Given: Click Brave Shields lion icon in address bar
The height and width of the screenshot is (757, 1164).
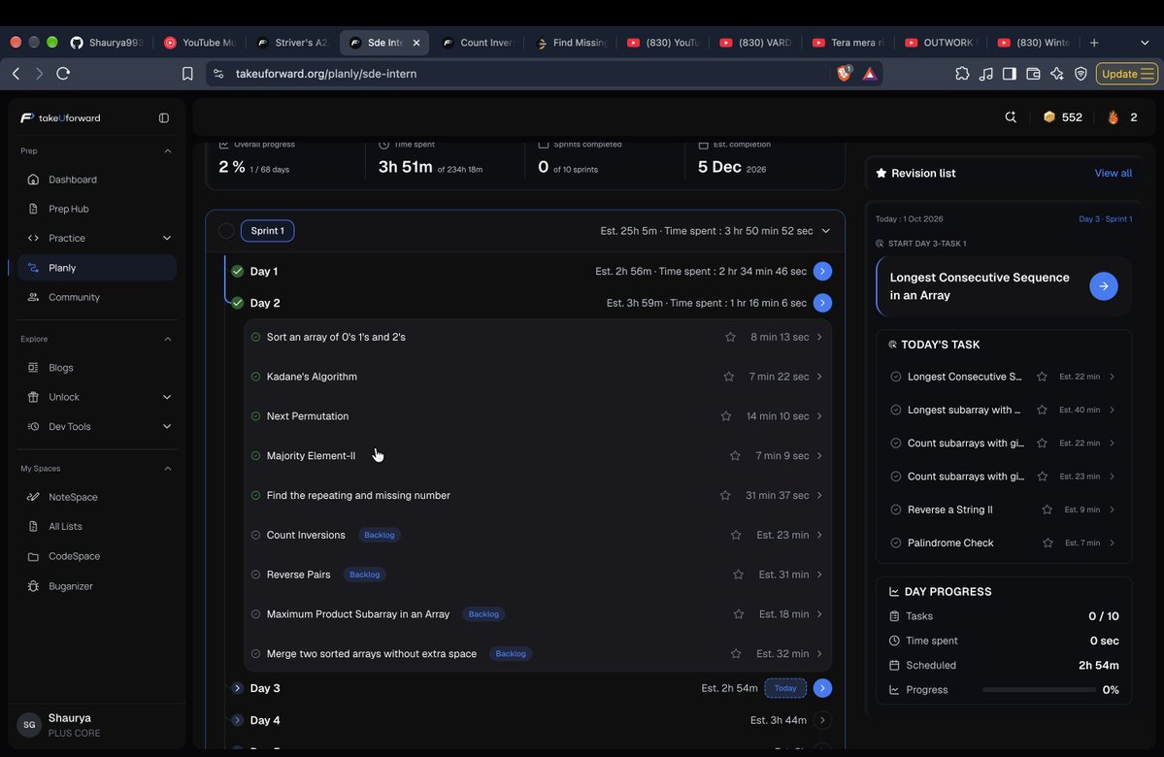Looking at the screenshot, I should click(844, 74).
